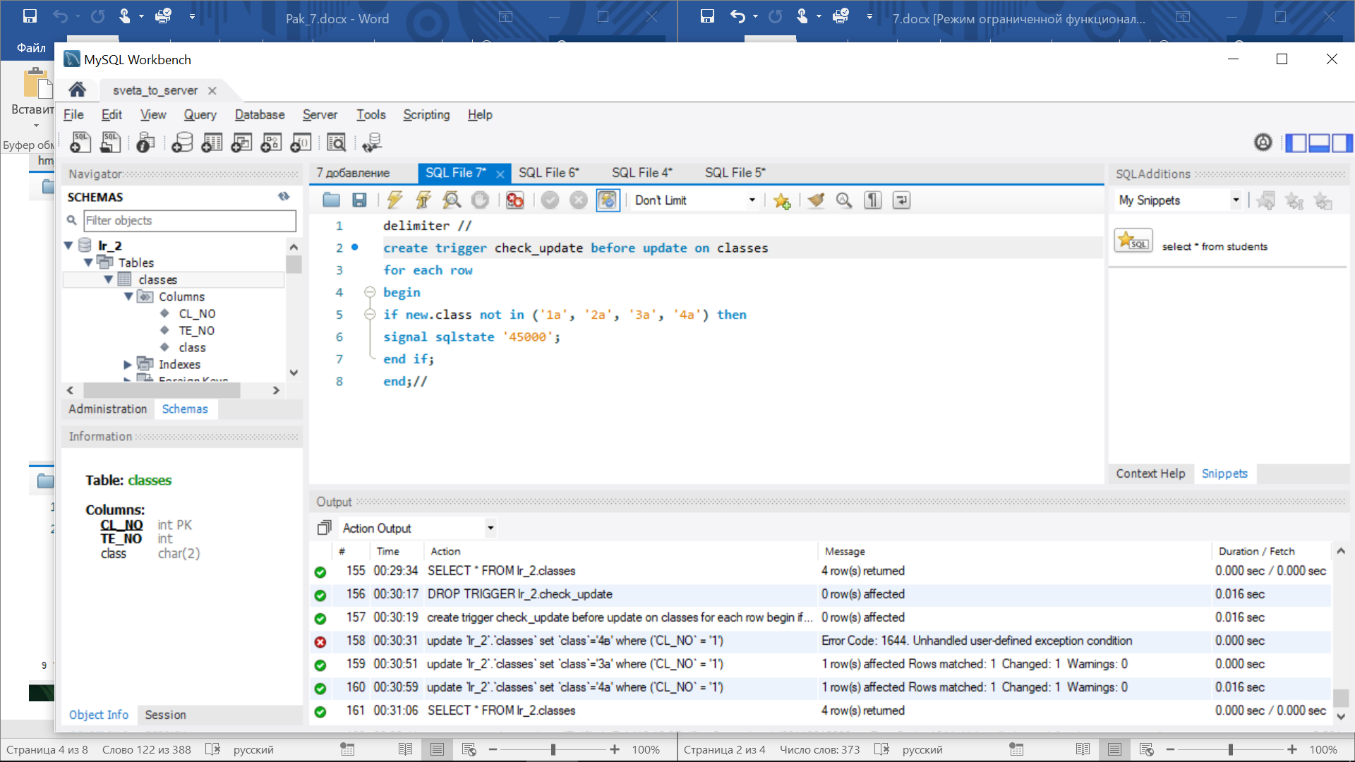Select the select from students snippet
The width and height of the screenshot is (1355, 762).
click(1215, 246)
